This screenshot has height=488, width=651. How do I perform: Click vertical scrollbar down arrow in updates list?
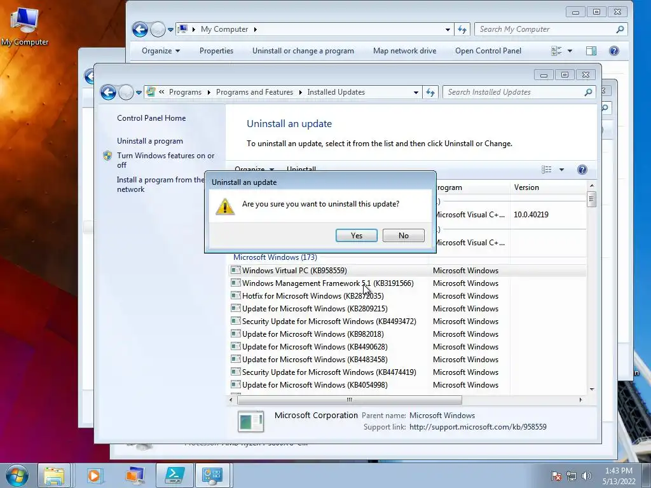(x=592, y=390)
